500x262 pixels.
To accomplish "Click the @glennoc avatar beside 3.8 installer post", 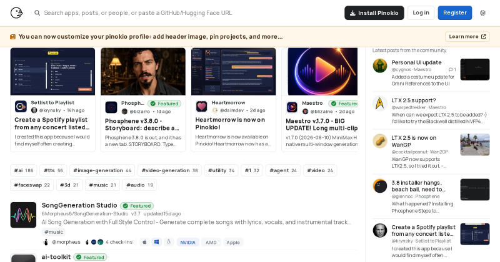I will tap(380, 186).
